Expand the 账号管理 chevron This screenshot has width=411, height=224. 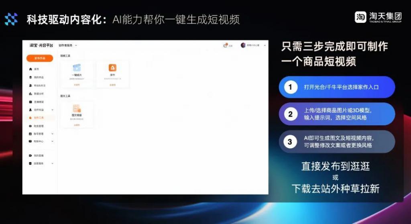click(53, 134)
